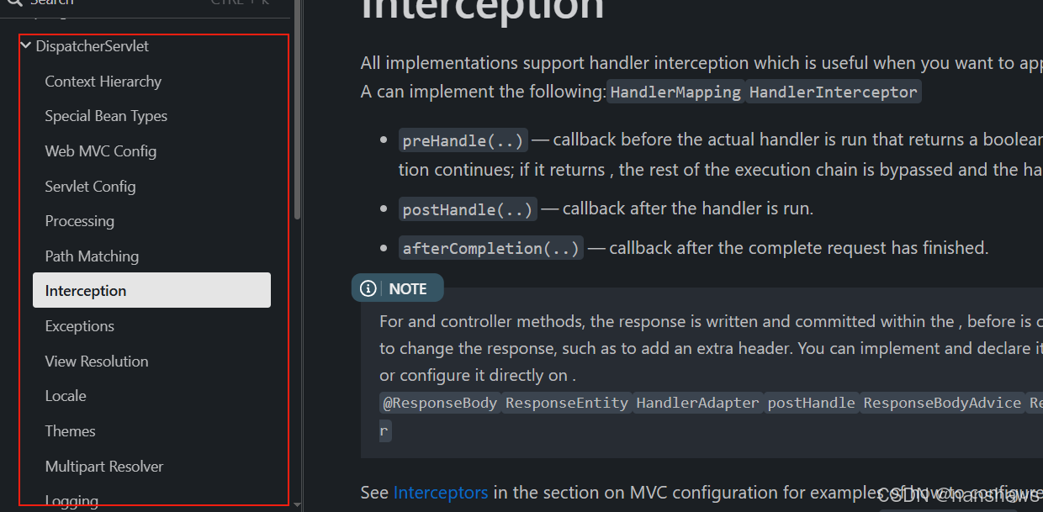Open the DispatcherServlet page label
This screenshot has width=1043, height=512.
point(92,46)
